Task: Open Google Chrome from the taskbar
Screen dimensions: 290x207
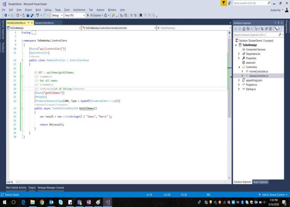Action: (42, 202)
